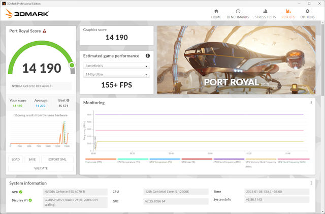
Task: Click the info icon beside Estimated game performance
Action: tap(148, 55)
